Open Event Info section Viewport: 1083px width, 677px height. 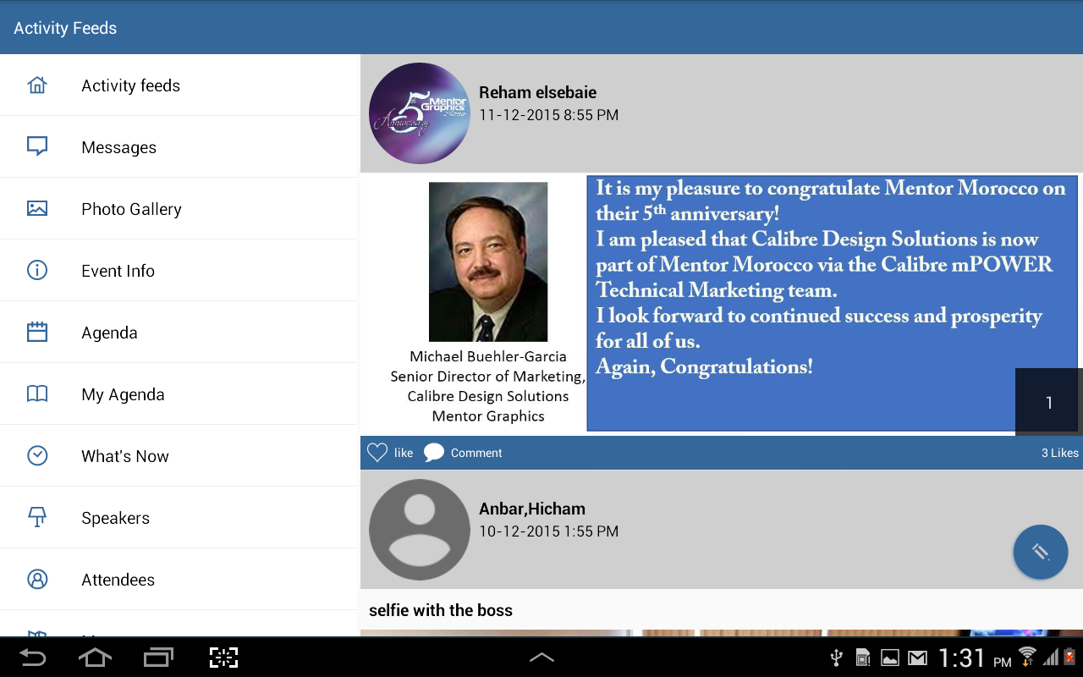(x=179, y=271)
